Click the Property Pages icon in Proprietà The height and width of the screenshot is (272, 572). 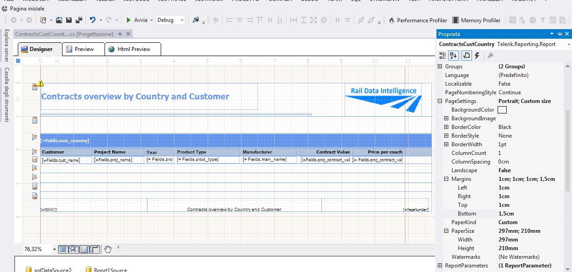[467, 56]
